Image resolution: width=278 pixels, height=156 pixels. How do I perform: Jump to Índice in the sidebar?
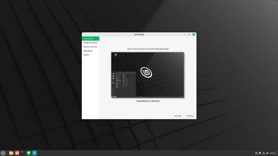pyautogui.click(x=90, y=55)
